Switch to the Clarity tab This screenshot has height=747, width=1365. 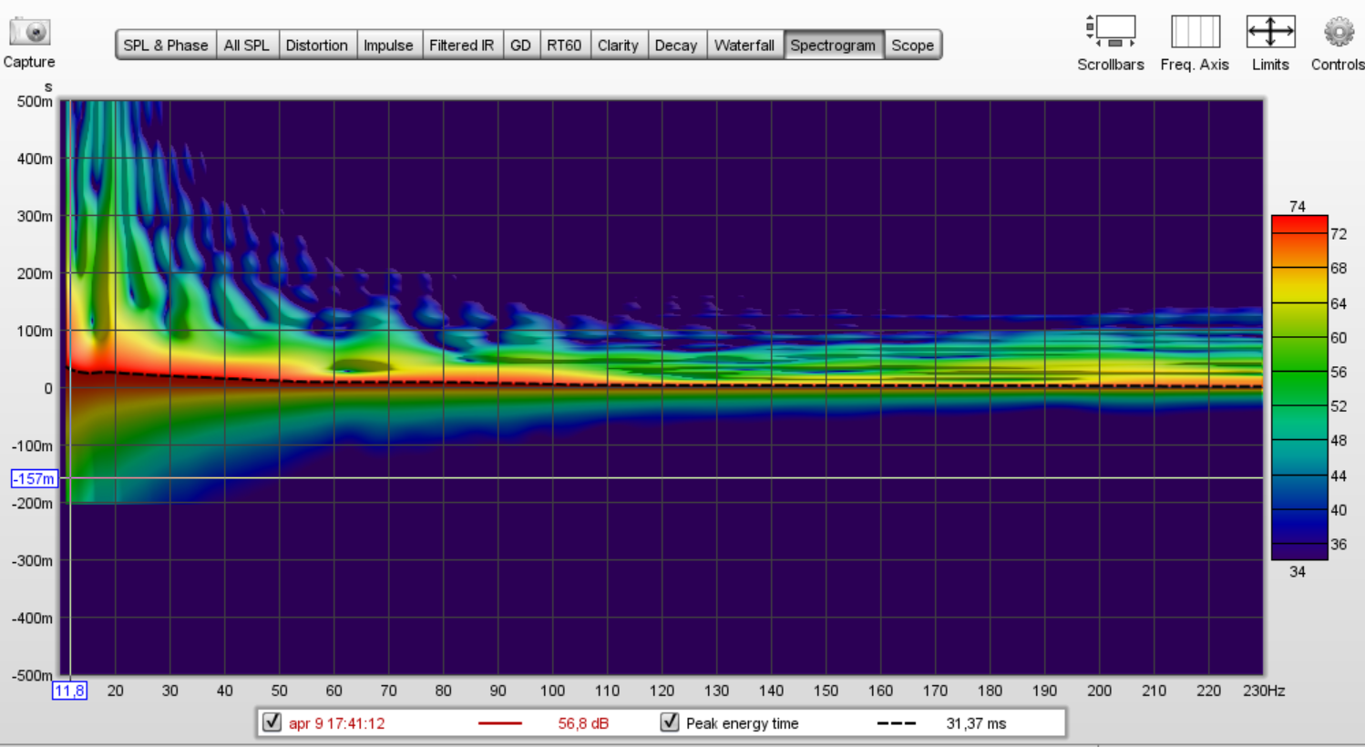click(618, 46)
